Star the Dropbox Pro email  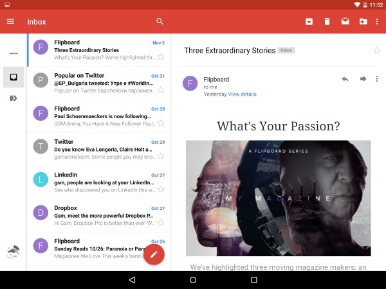tap(161, 223)
